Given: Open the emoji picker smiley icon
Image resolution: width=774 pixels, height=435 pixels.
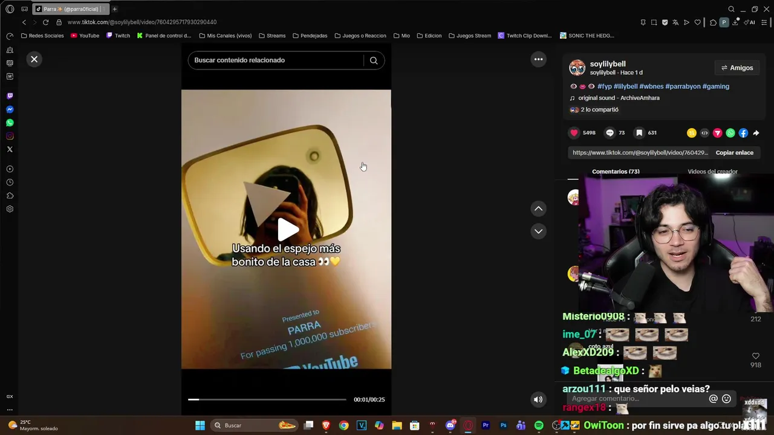Looking at the screenshot, I should 726,399.
